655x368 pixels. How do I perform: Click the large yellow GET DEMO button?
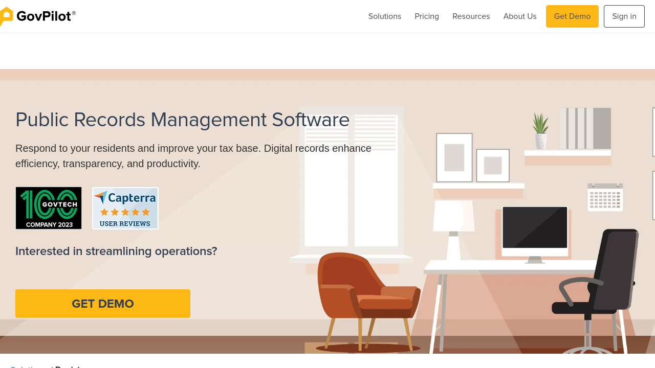point(103,304)
